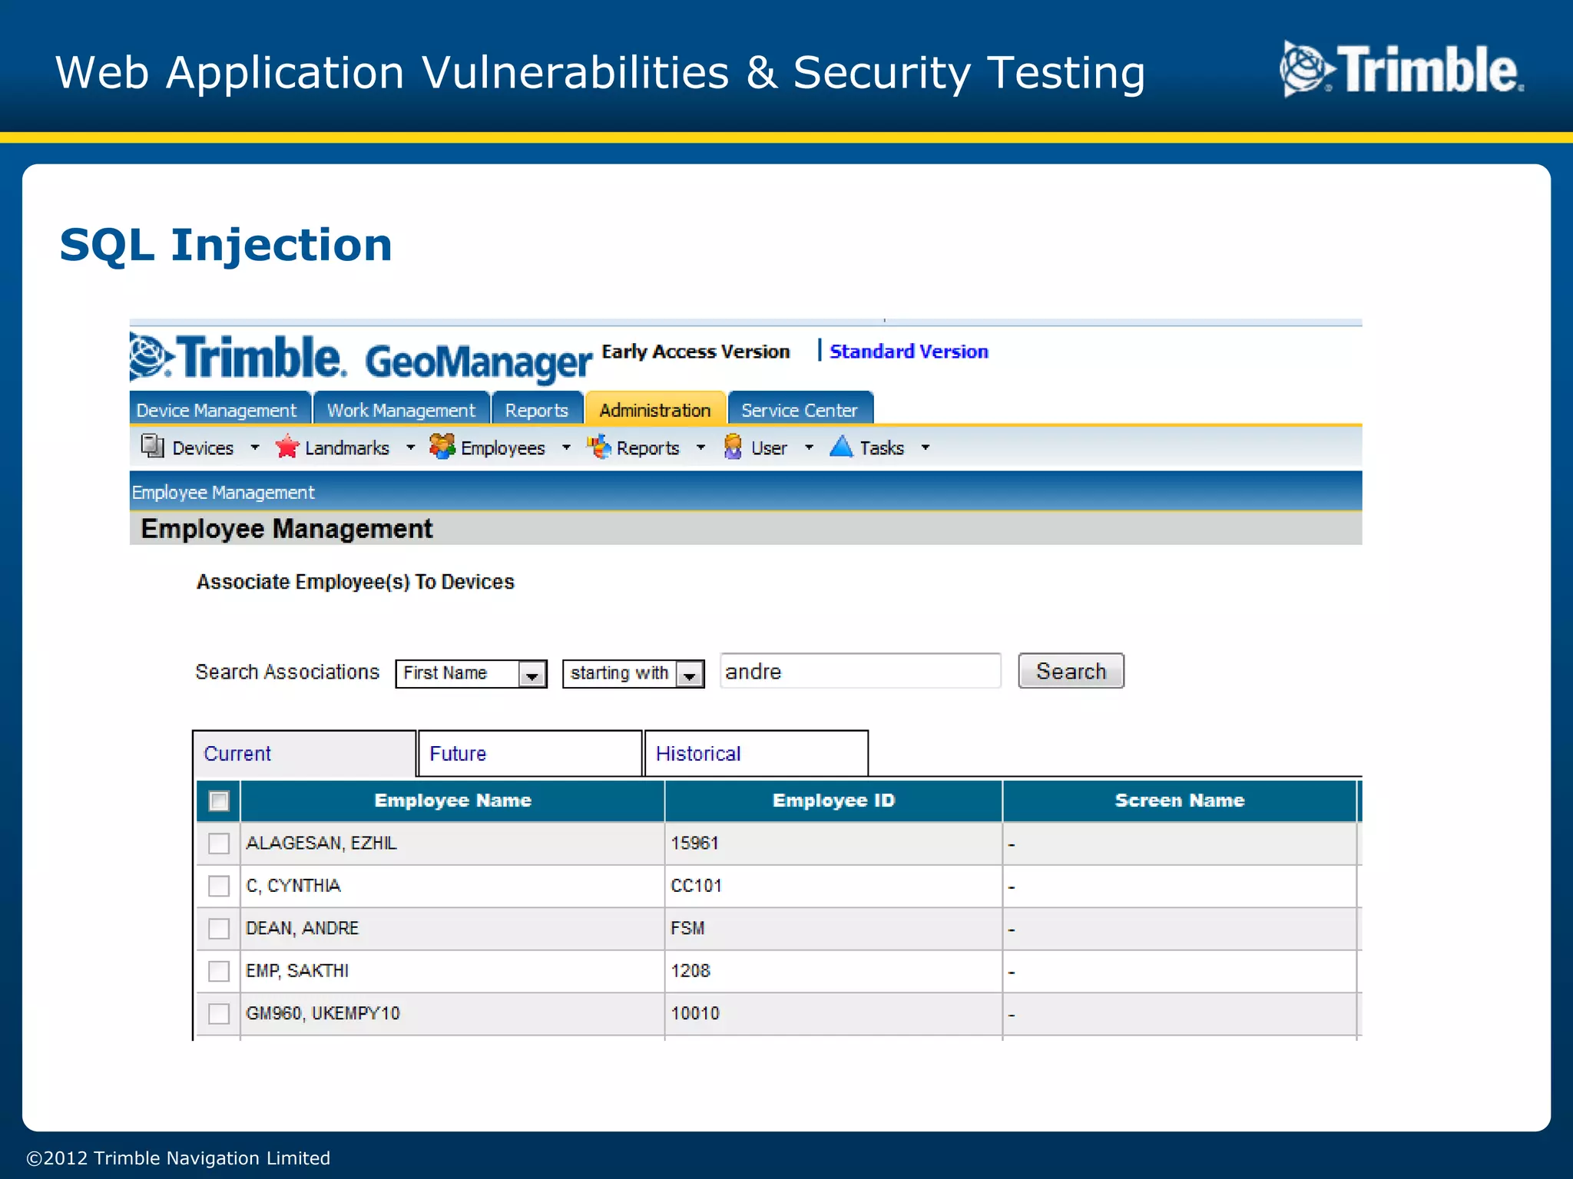Expand the Tasks menu arrow
Viewport: 1573px width, 1179px height.
coord(926,447)
